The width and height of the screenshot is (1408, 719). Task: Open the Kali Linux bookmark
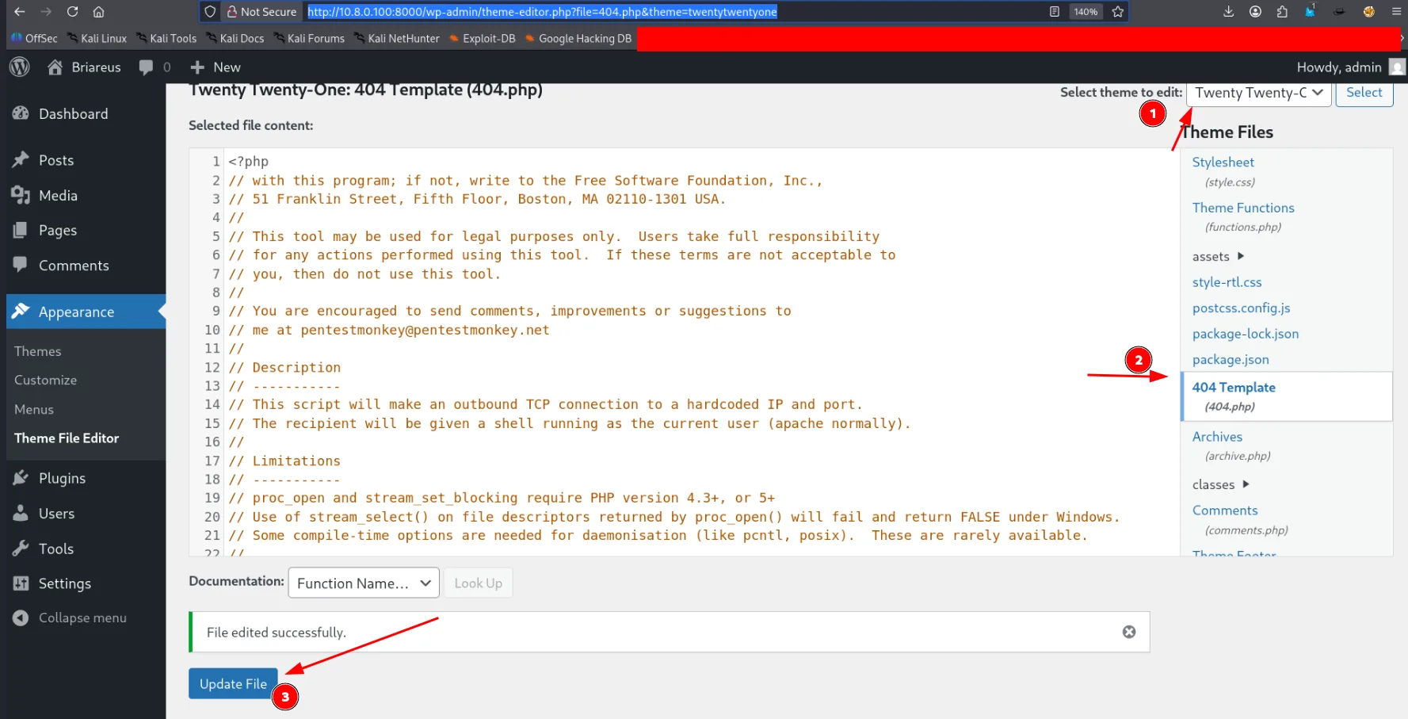tap(97, 38)
